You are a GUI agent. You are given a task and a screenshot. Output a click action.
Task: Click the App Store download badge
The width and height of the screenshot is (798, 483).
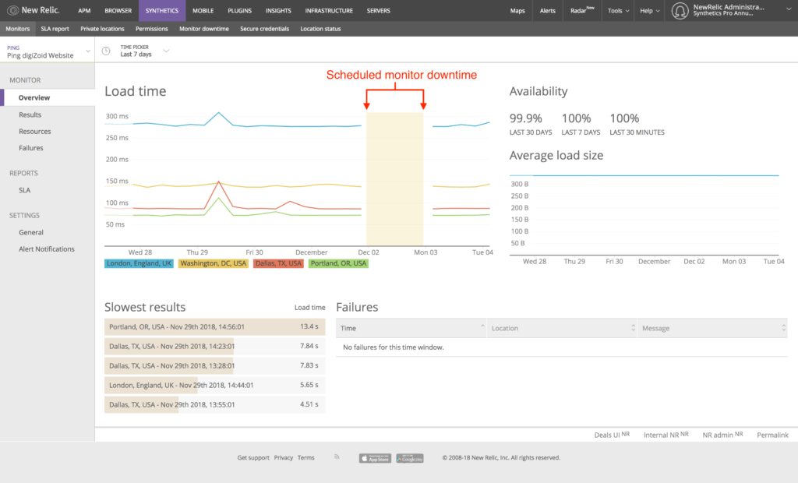click(375, 458)
